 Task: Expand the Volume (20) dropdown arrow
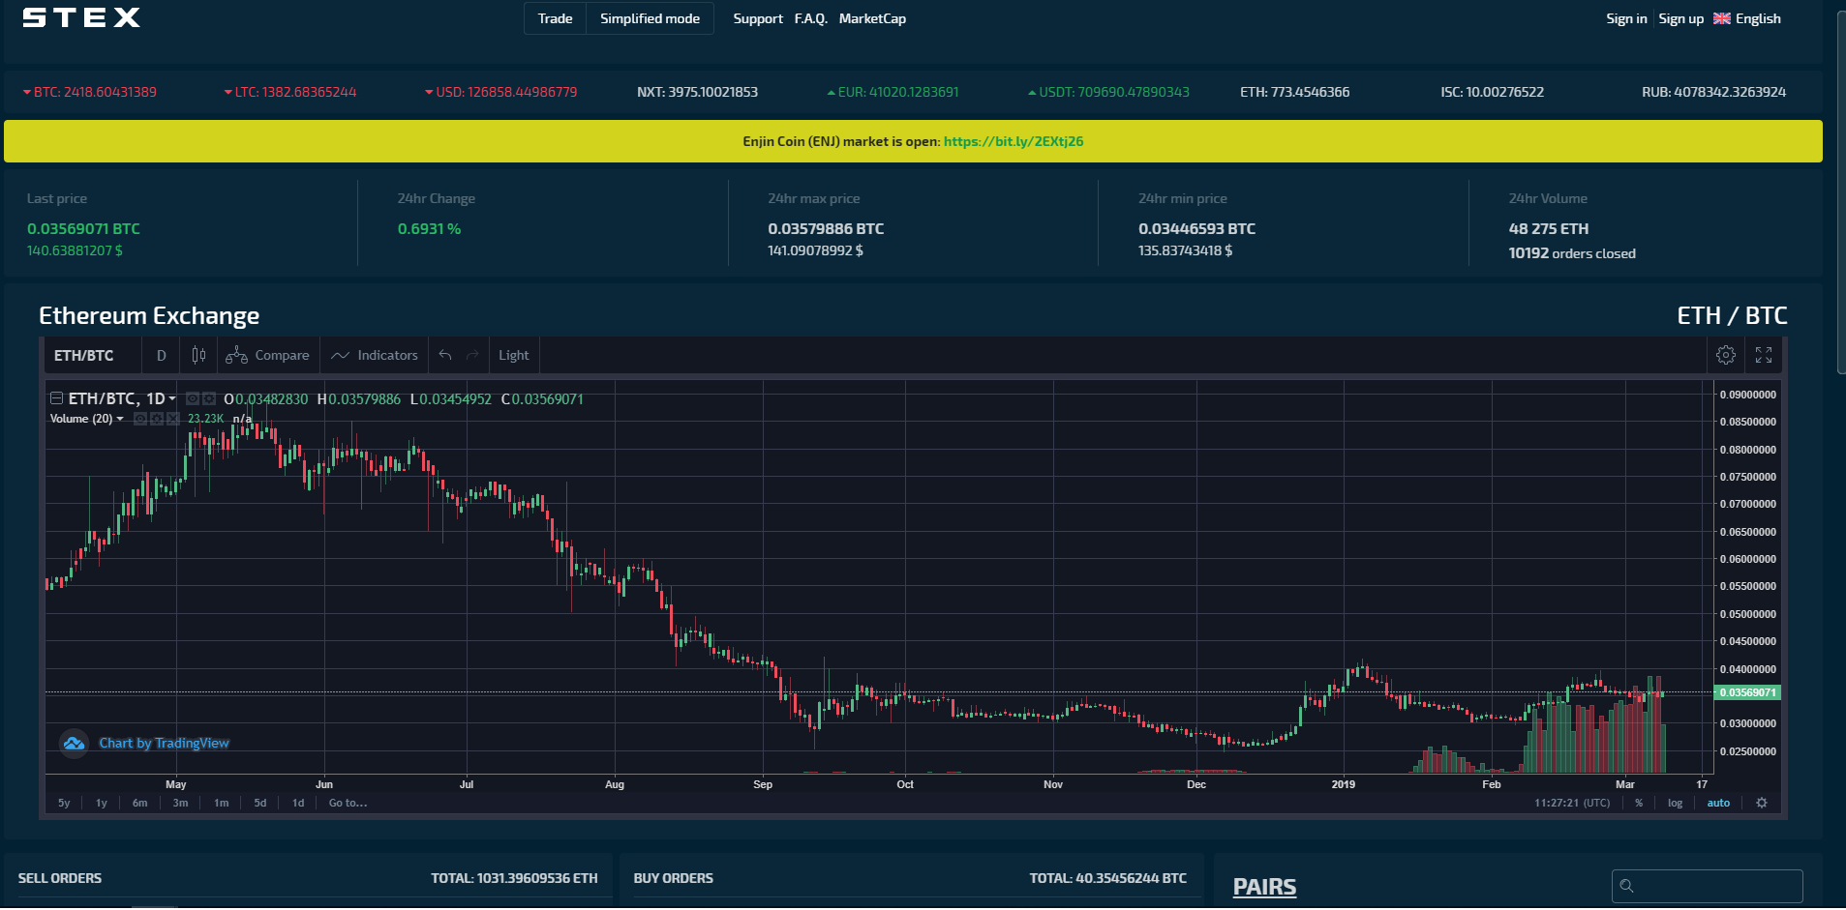(120, 419)
